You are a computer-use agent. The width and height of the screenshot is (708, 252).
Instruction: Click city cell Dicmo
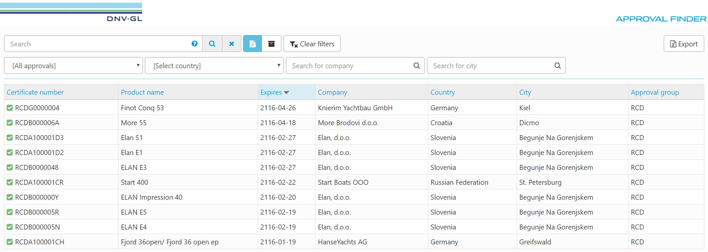[529, 123]
